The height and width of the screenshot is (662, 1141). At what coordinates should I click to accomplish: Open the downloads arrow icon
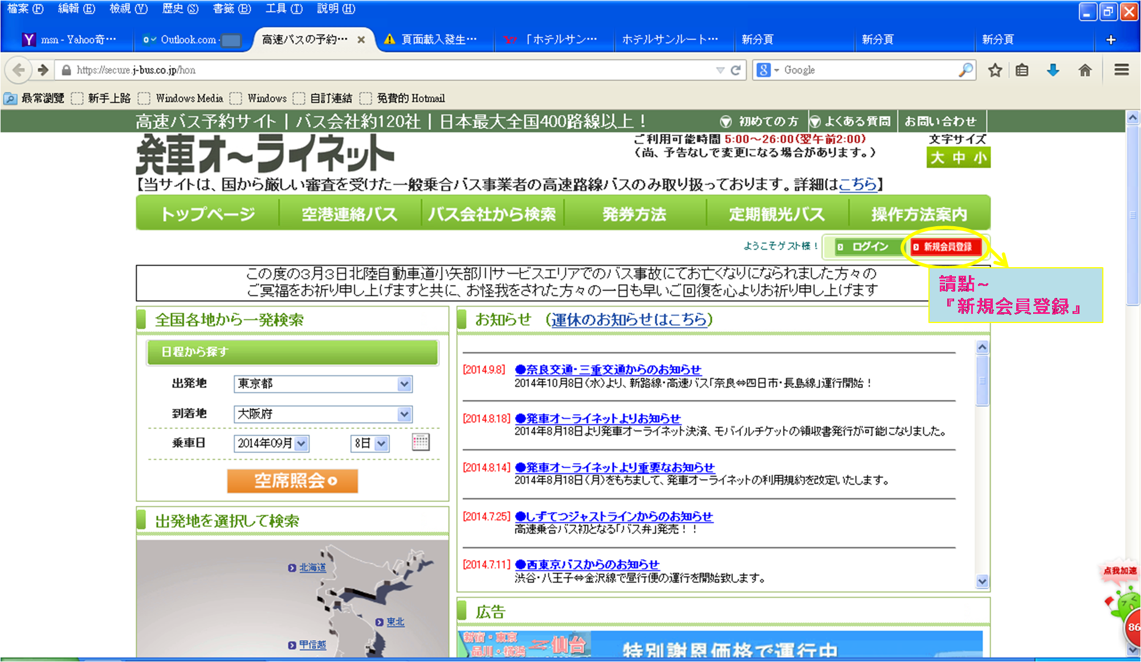(x=1053, y=70)
